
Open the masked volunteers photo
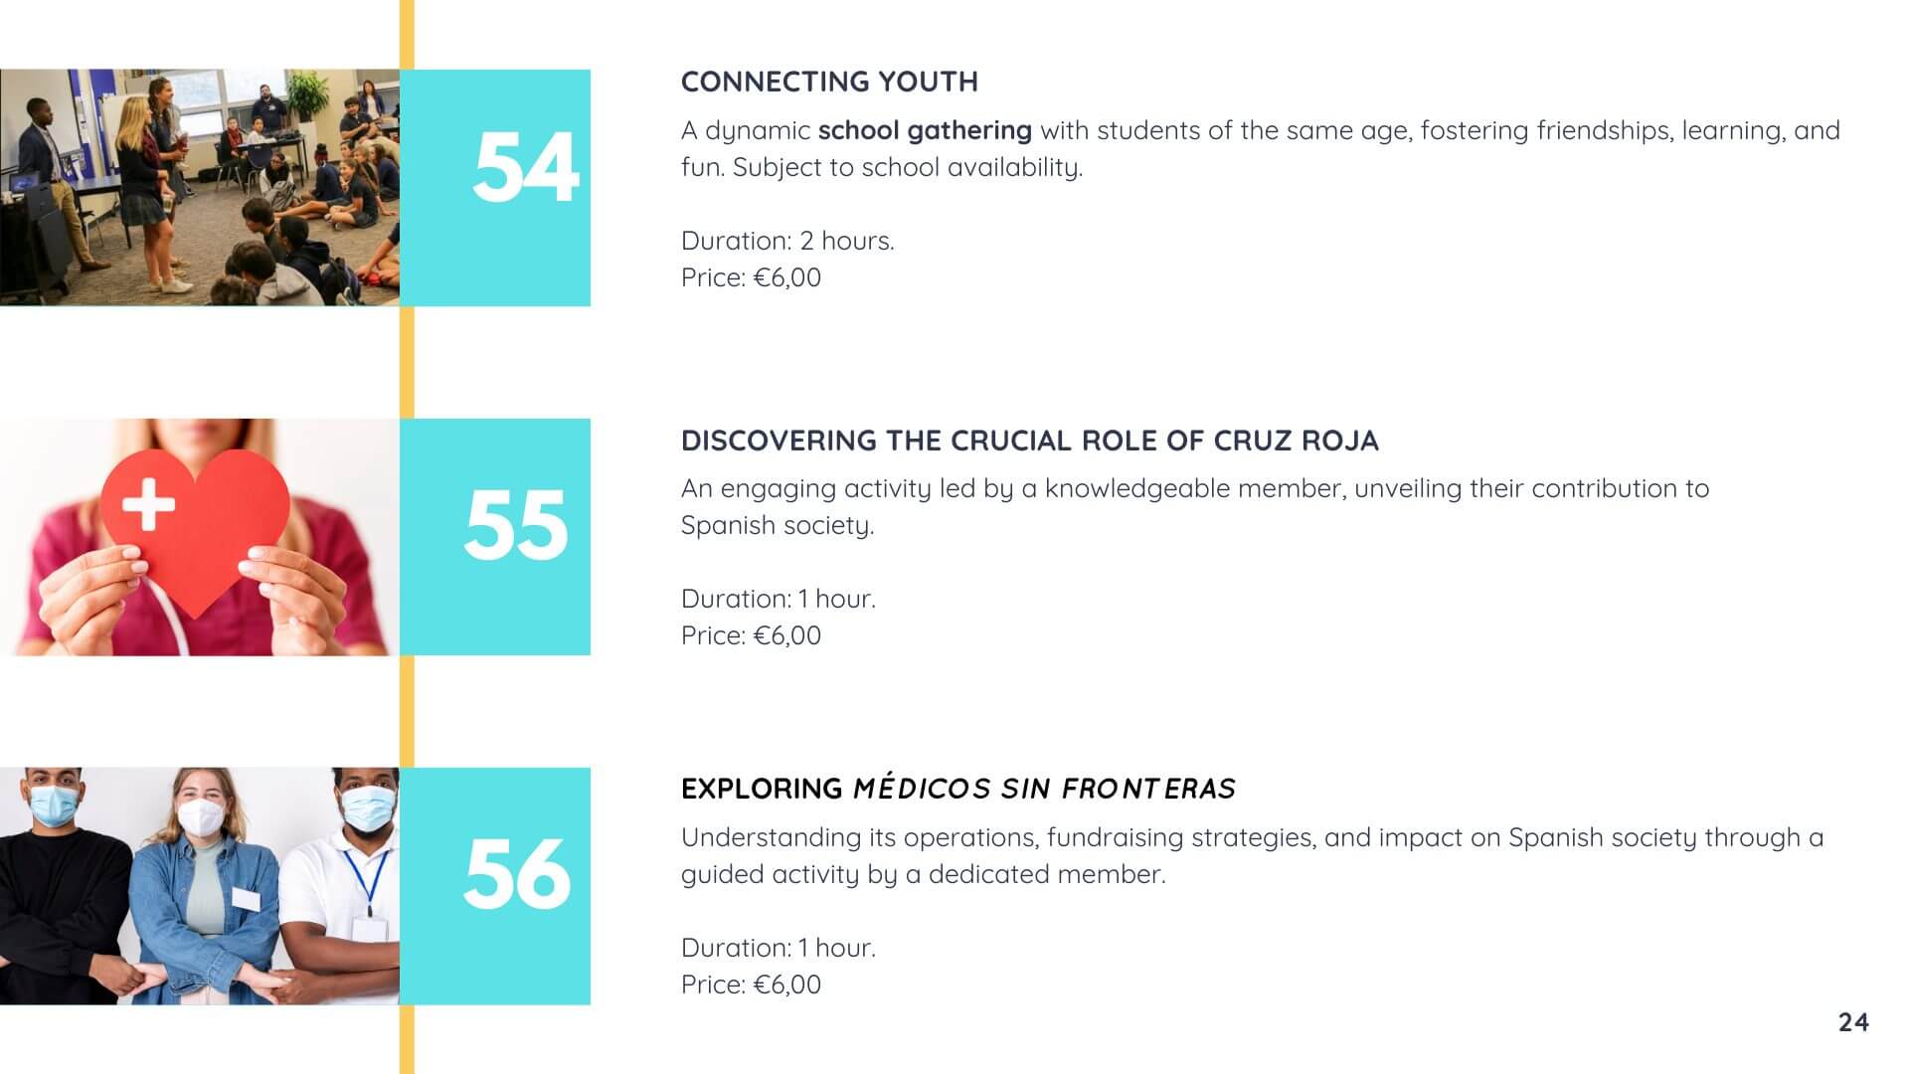point(199,886)
